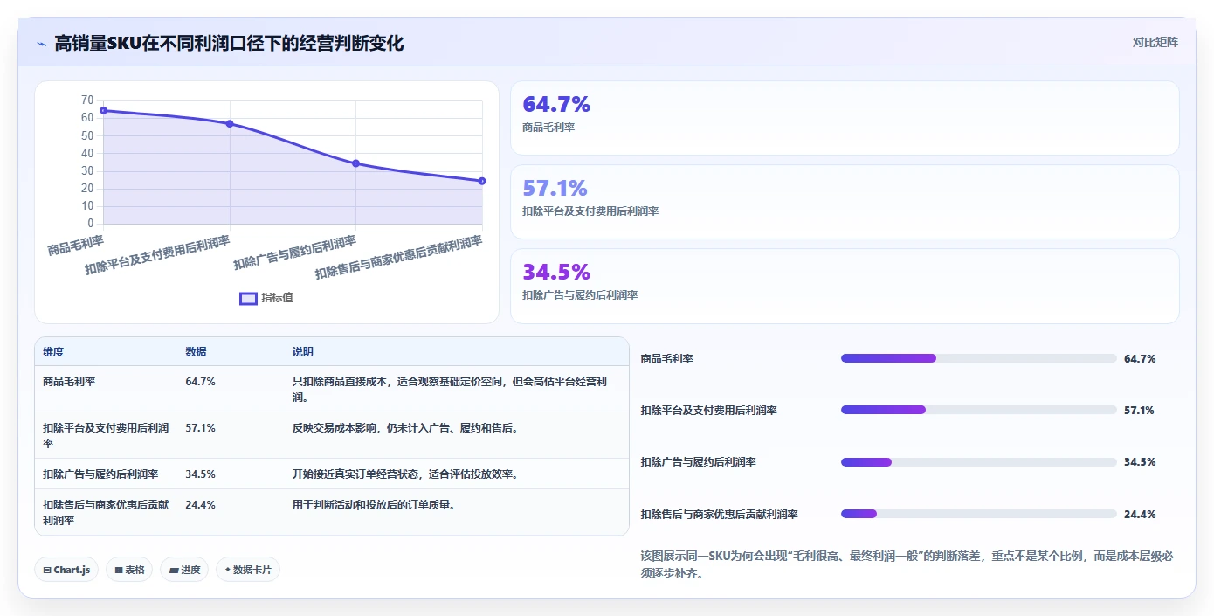
Task: Click the large 57.1% card value
Action: pyautogui.click(x=555, y=189)
